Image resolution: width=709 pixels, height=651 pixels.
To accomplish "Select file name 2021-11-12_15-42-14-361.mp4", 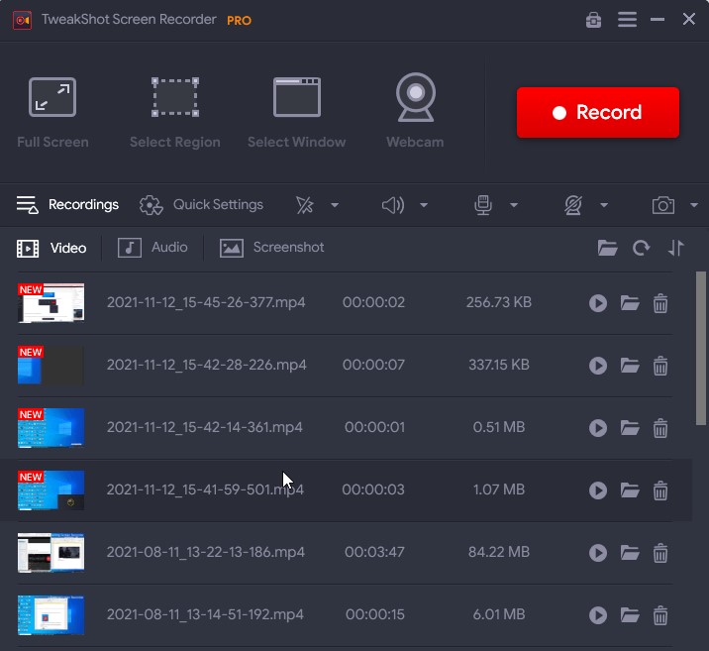I will click(x=204, y=427).
